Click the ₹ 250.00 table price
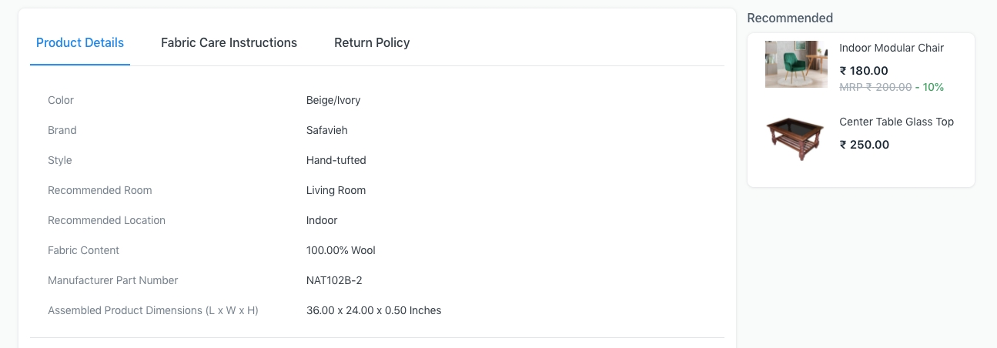 click(x=864, y=145)
